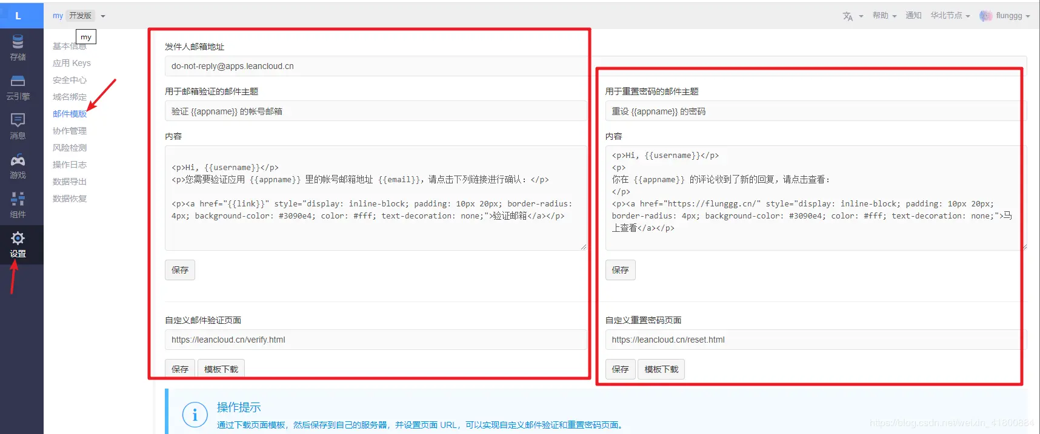Screen dimensions: 1040x434
Task: Download the reset page template
Action: click(x=661, y=369)
